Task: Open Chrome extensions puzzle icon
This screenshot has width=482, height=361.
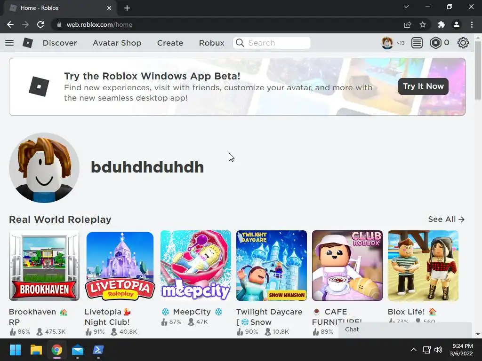Action: coord(442,24)
